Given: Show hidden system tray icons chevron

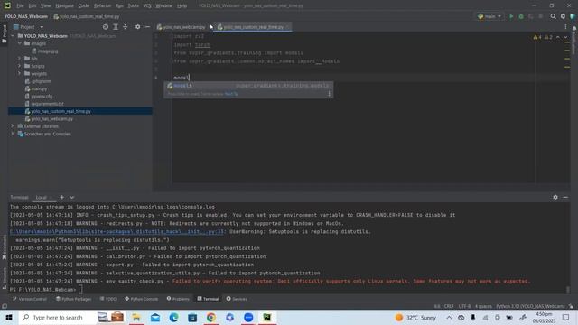Looking at the screenshot, I should point(449,317).
